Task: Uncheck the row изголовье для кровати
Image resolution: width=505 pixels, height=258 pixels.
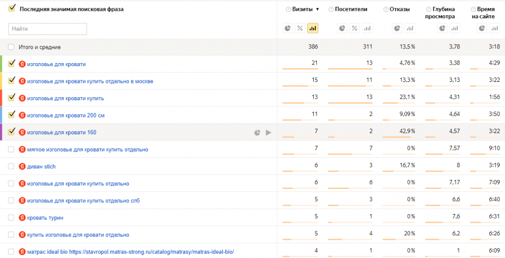Action: pyautogui.click(x=12, y=64)
